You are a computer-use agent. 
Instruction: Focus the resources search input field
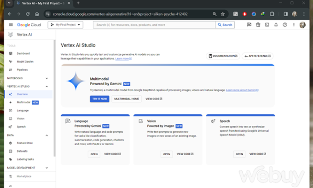pos(154,25)
